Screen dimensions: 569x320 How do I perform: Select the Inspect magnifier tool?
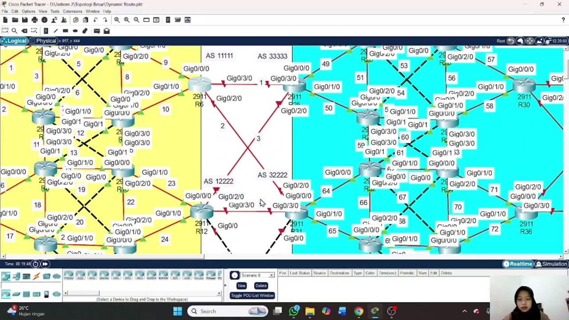(x=14, y=31)
